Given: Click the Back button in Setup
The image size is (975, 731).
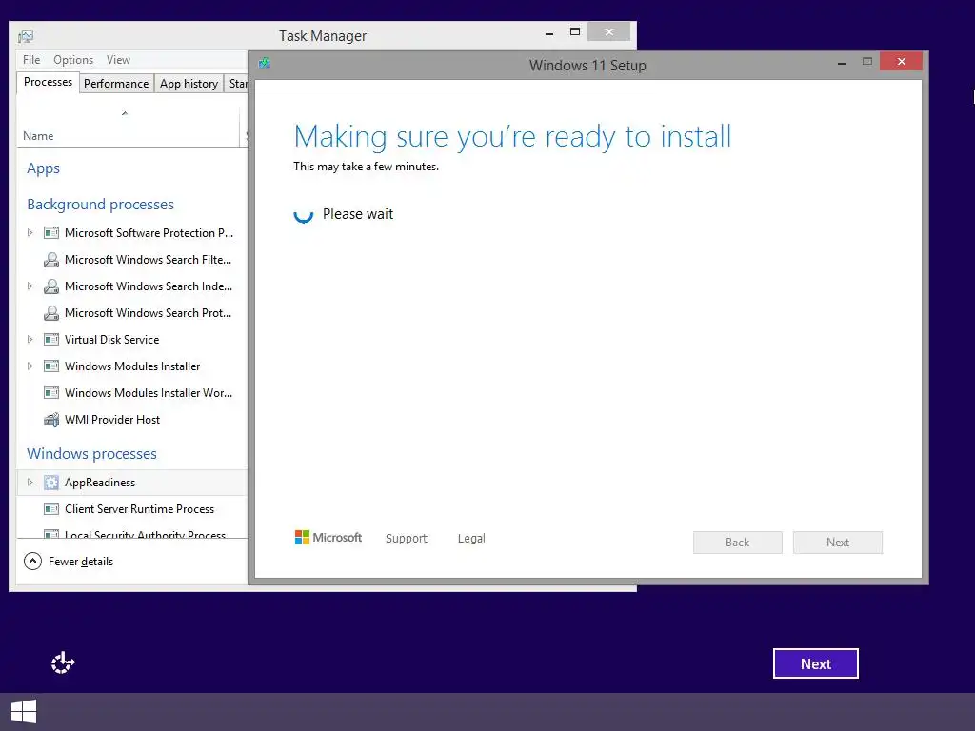Looking at the screenshot, I should (738, 543).
